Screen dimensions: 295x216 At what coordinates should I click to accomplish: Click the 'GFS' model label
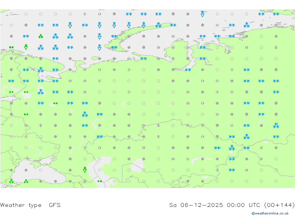pos(55,205)
